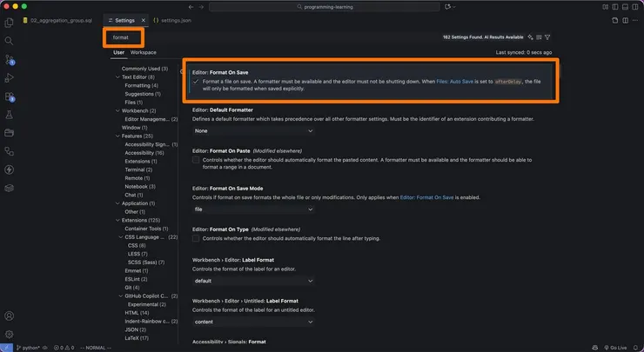Toggle panel layout icon in title bar

[625, 7]
